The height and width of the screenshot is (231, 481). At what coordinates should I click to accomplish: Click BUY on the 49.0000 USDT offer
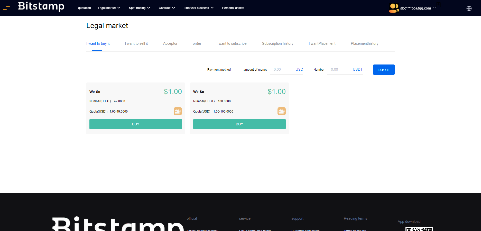[x=136, y=124]
